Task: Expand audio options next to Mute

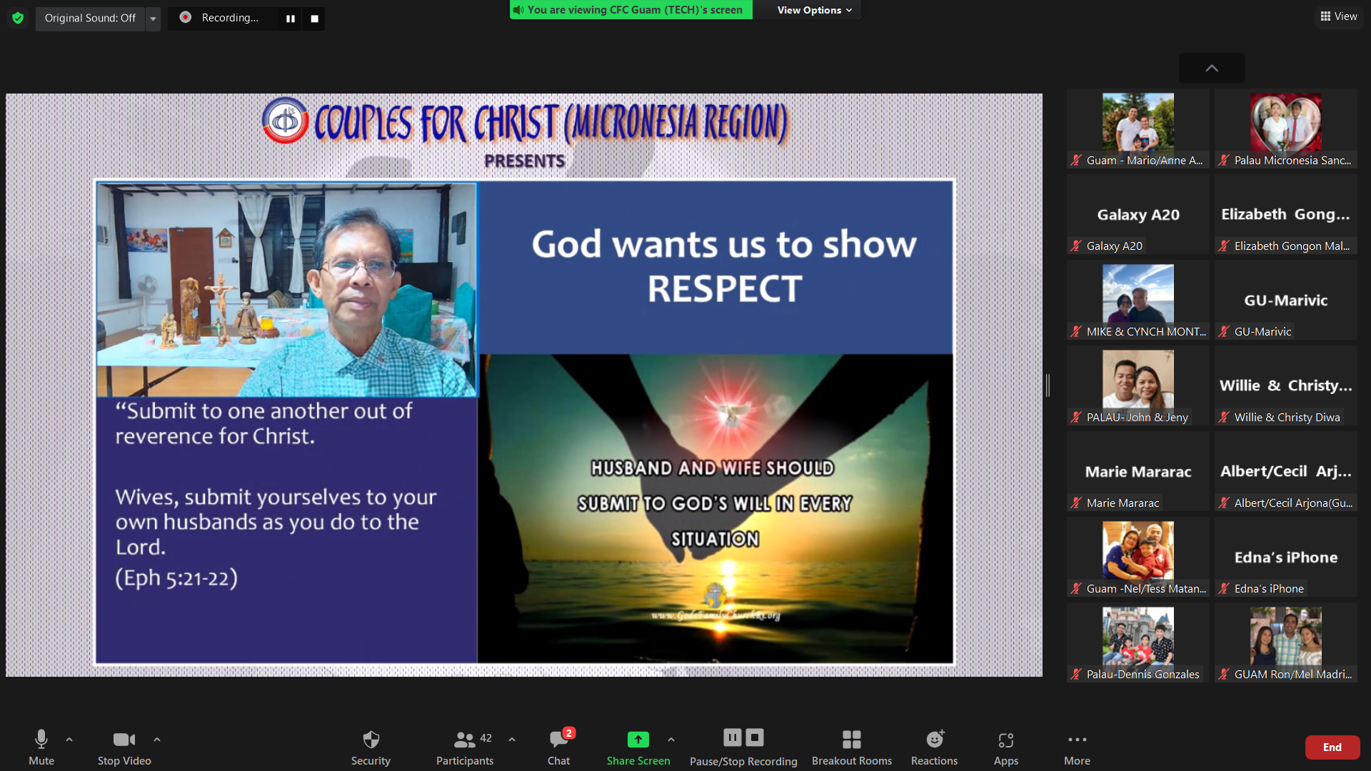Action: [69, 740]
